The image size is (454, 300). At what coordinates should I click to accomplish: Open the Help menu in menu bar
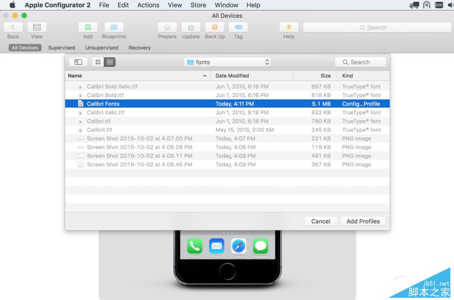(253, 5)
